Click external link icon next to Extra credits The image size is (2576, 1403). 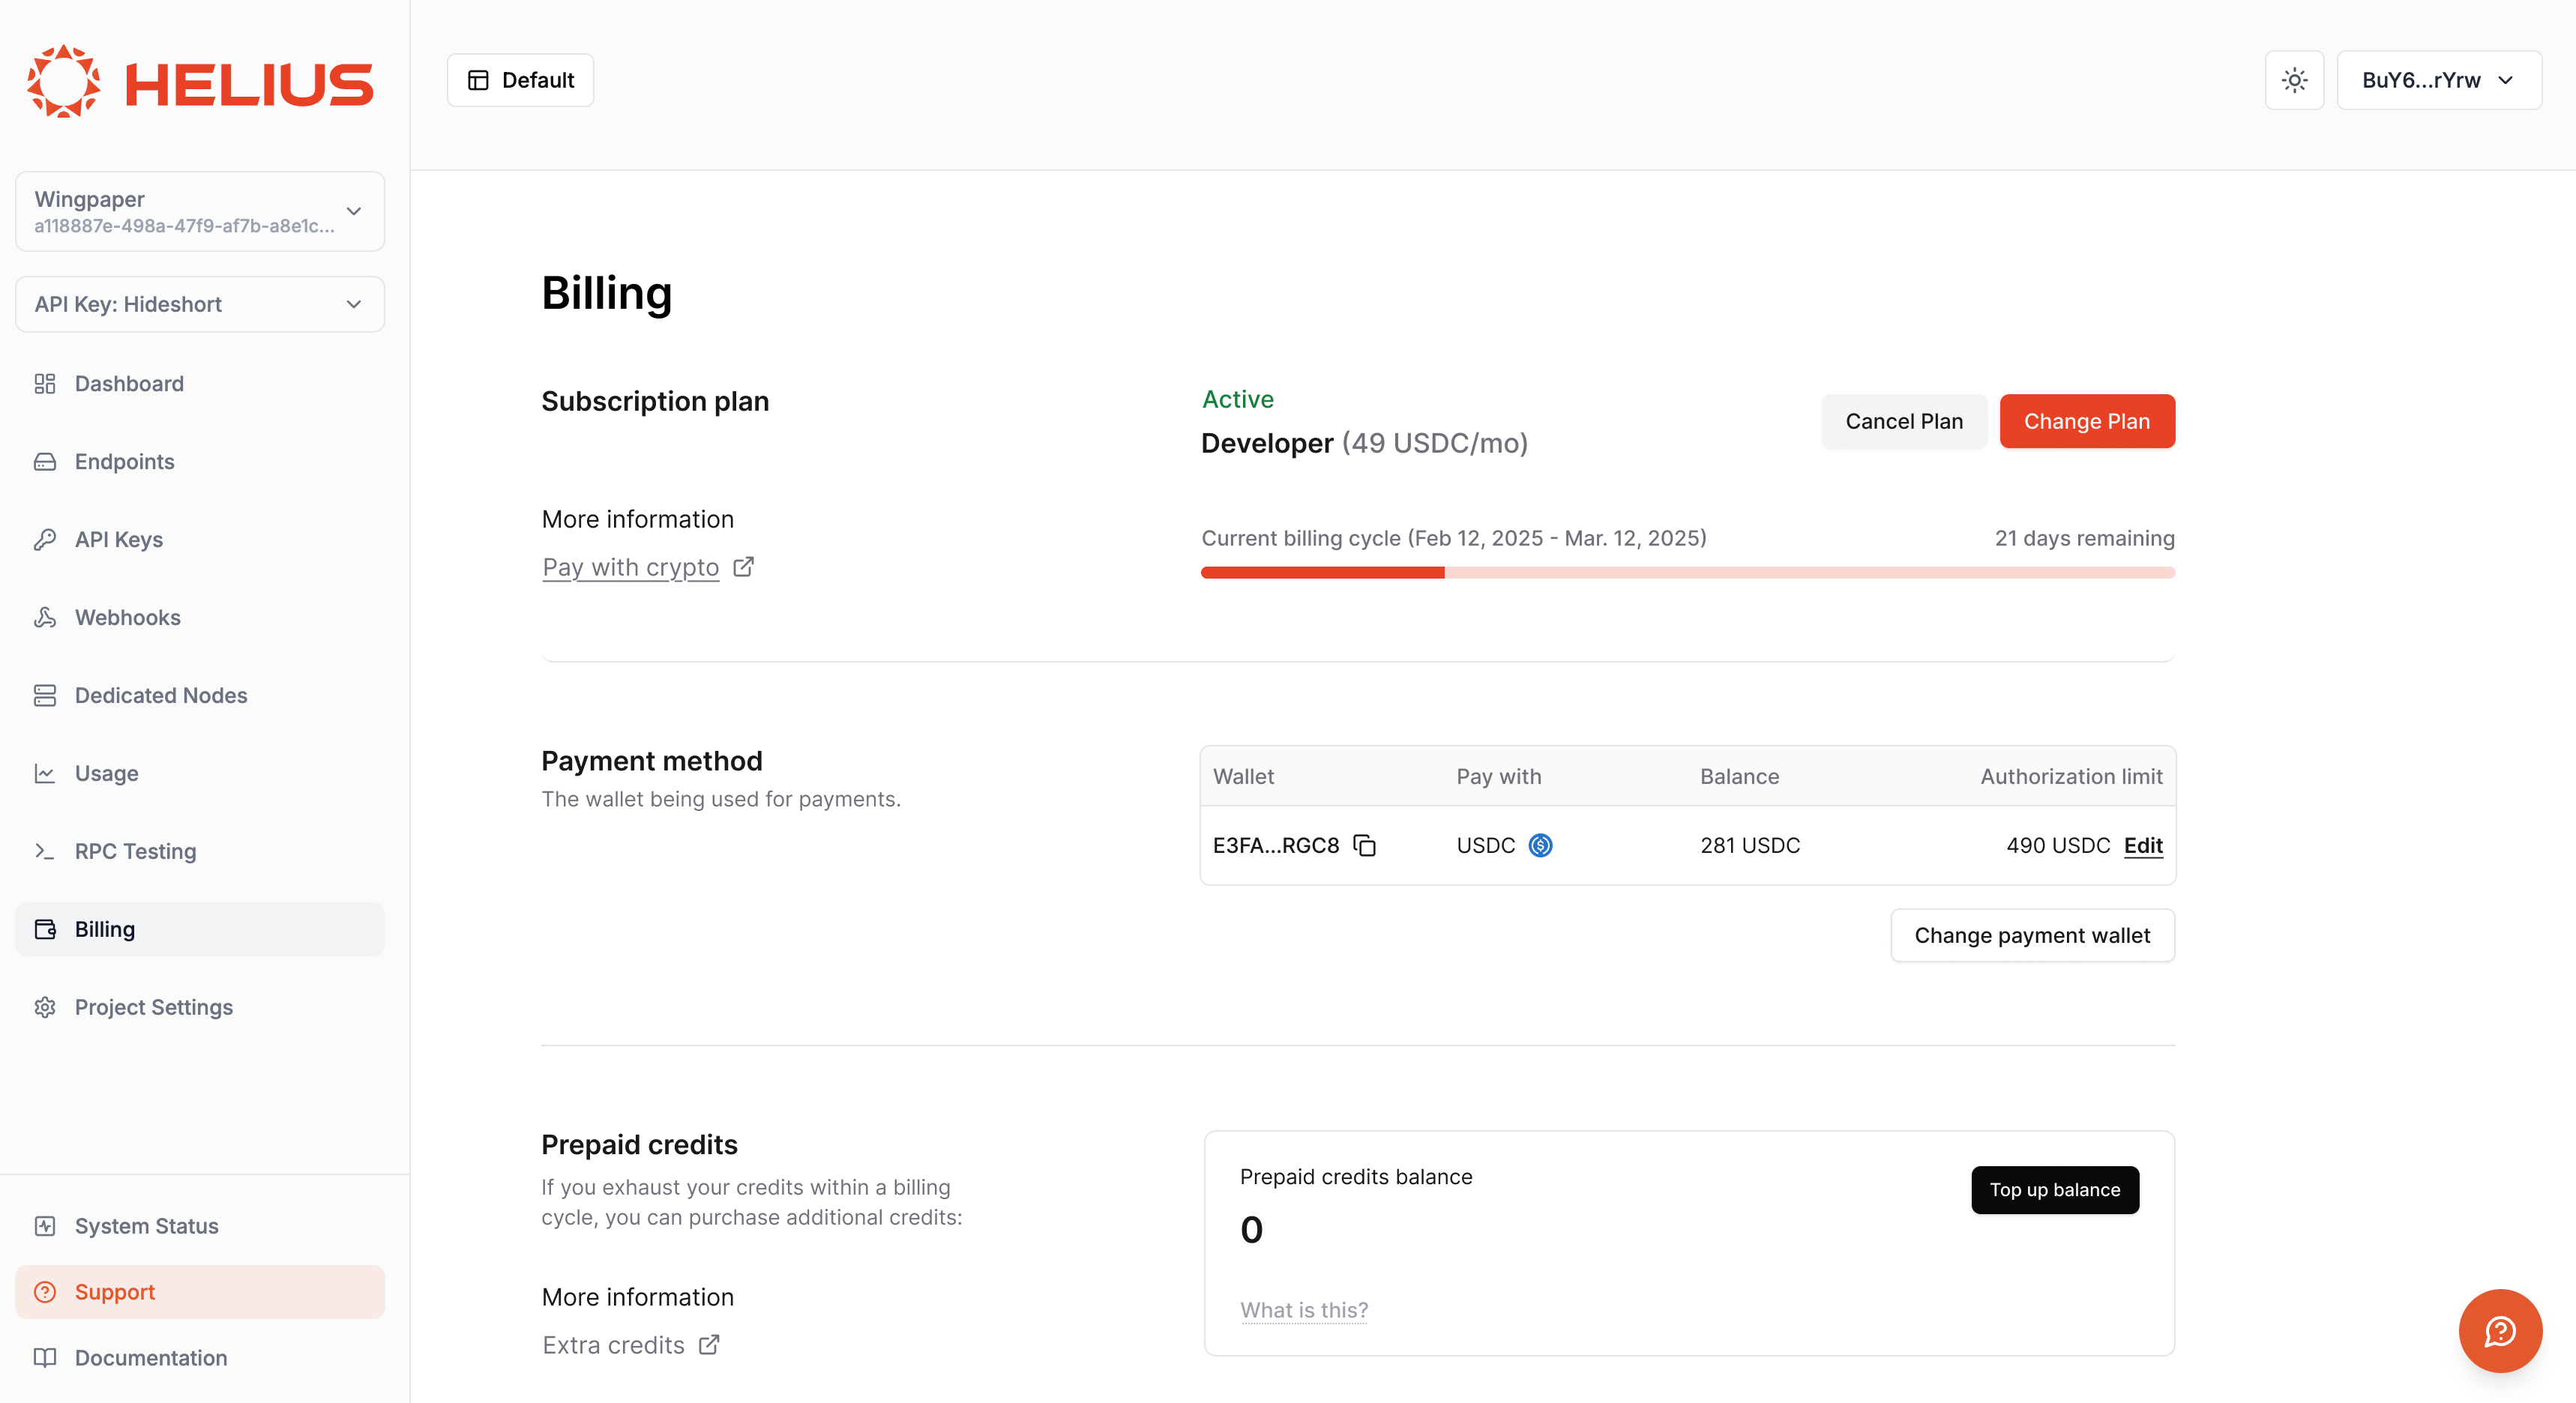coord(709,1345)
